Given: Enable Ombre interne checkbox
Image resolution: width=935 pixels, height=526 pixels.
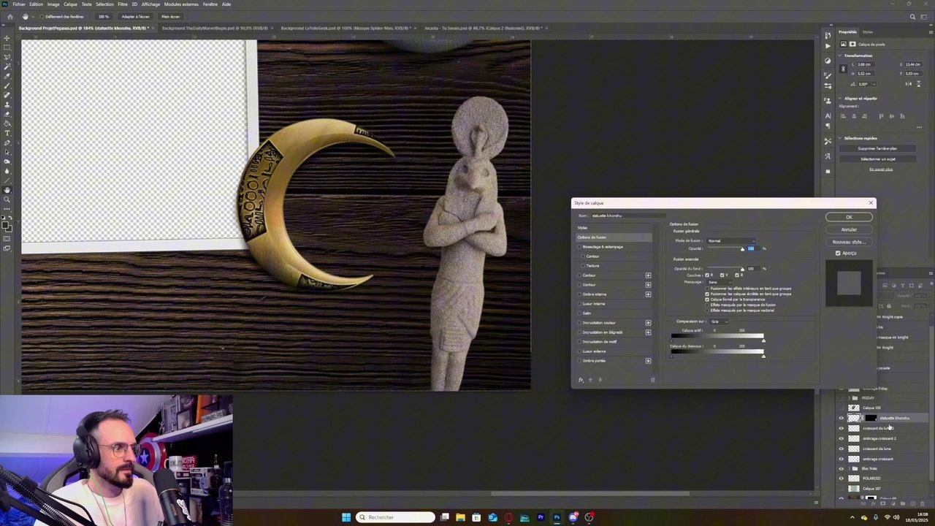Looking at the screenshot, I should 579,294.
